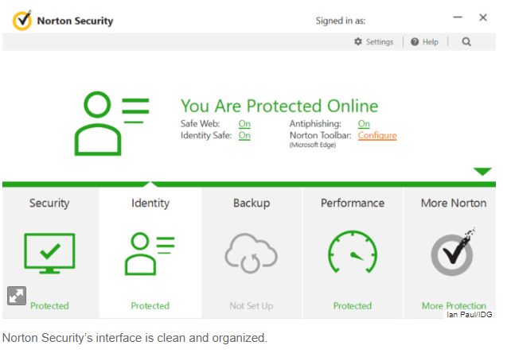Select the Security tab heading
Image resolution: width=507 pixels, height=353 pixels.
click(x=49, y=204)
